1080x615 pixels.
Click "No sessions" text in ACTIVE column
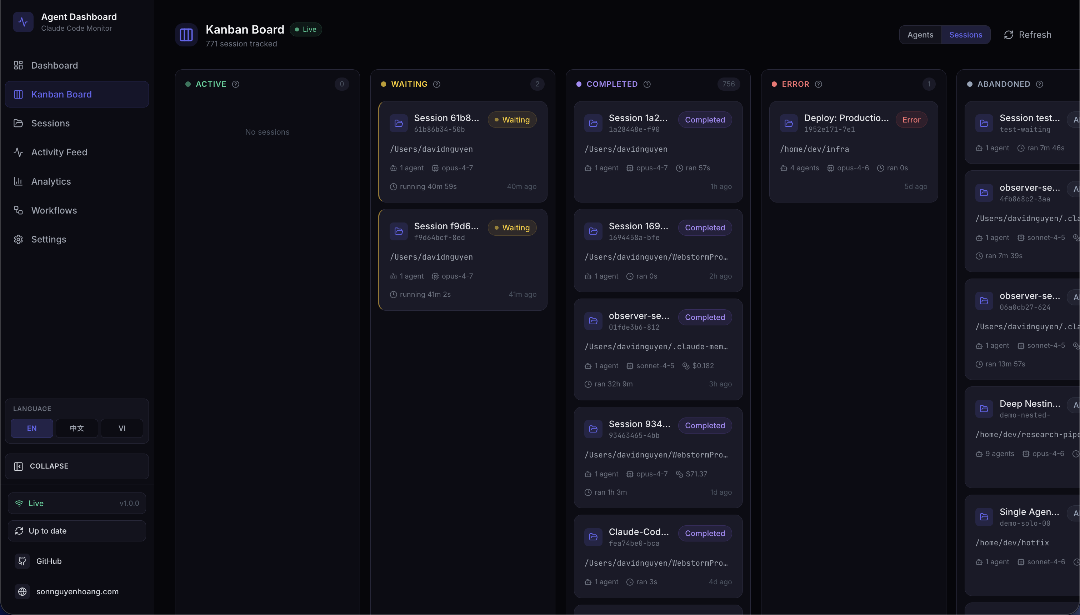[267, 132]
